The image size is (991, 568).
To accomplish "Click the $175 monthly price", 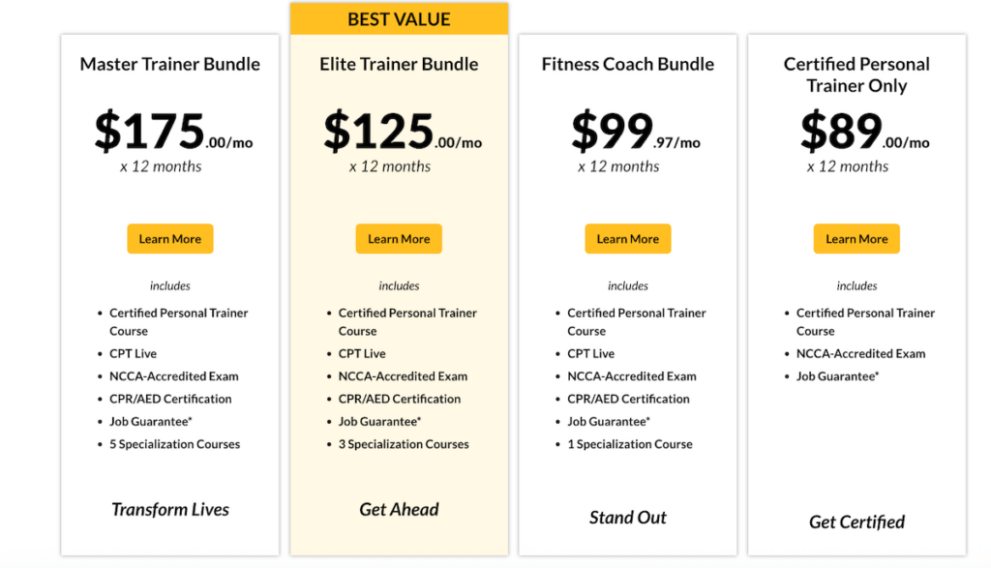I will (172, 132).
